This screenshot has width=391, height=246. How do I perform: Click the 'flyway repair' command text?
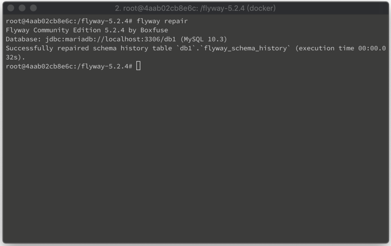tap(162, 21)
